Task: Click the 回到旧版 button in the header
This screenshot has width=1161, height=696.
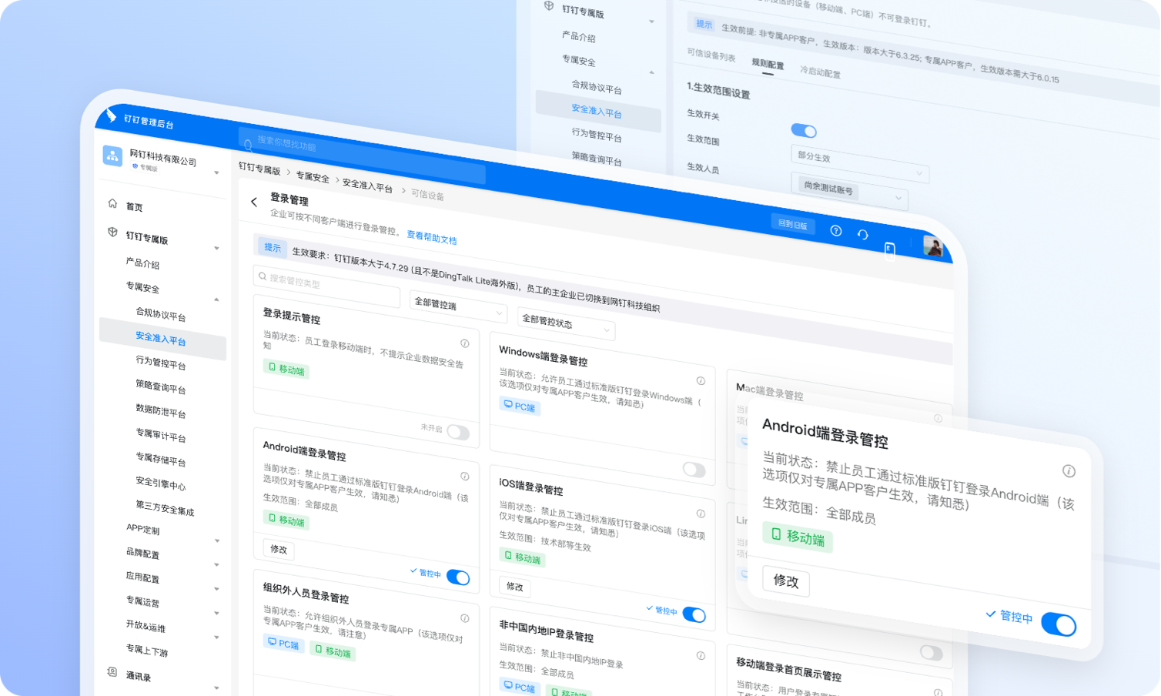Action: pos(793,224)
